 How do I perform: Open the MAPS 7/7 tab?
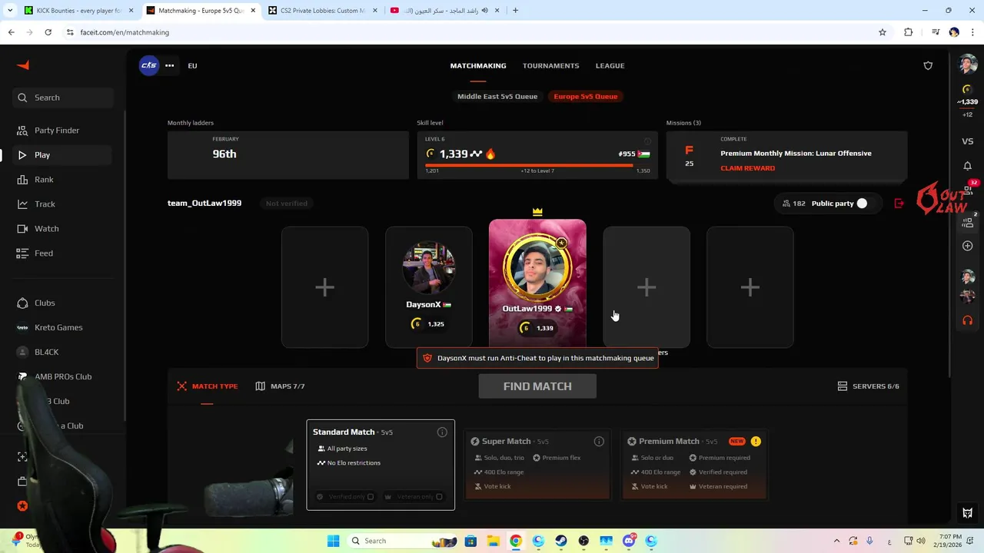[280, 386]
